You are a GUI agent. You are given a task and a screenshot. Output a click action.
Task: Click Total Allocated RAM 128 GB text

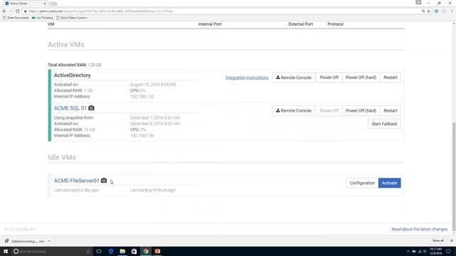[74, 65]
